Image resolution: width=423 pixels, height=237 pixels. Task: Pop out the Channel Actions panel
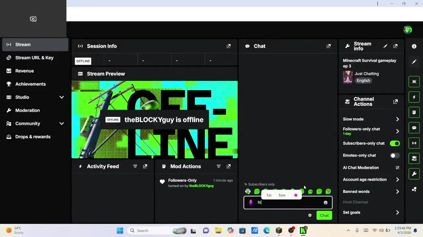point(395,102)
